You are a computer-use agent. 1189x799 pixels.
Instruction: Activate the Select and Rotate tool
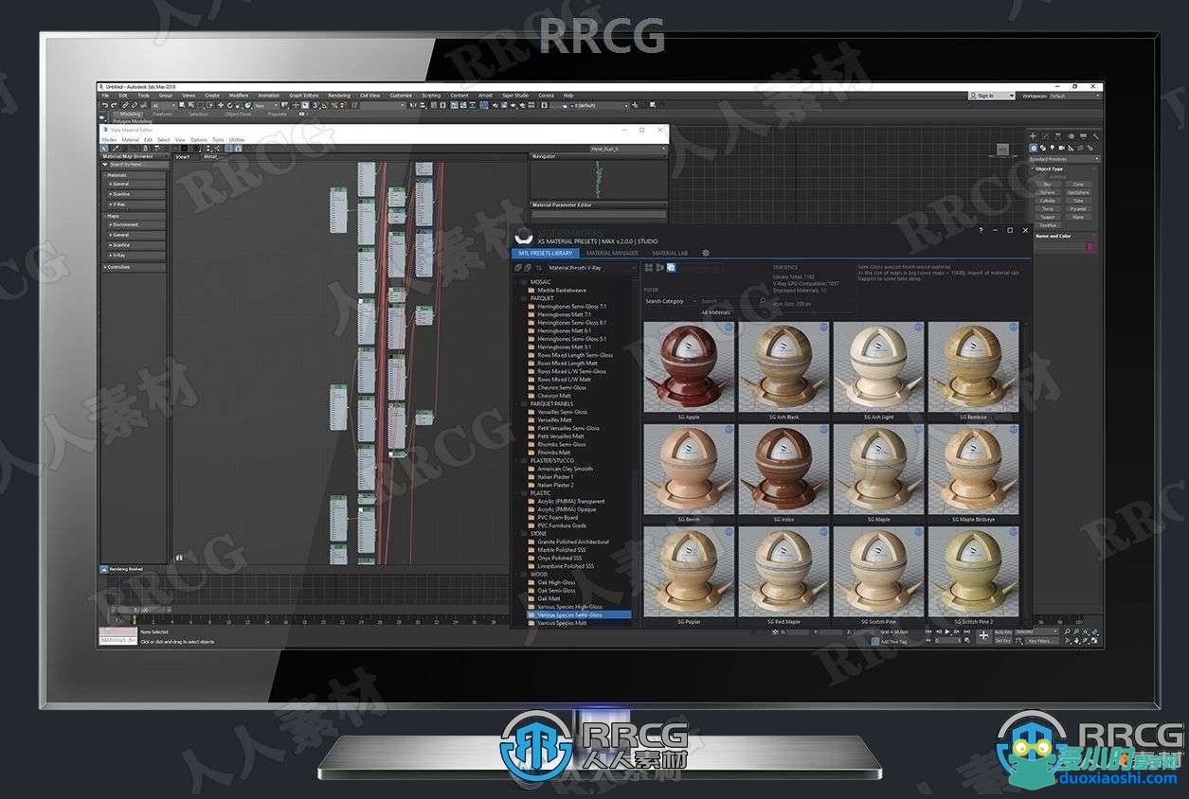[x=229, y=105]
